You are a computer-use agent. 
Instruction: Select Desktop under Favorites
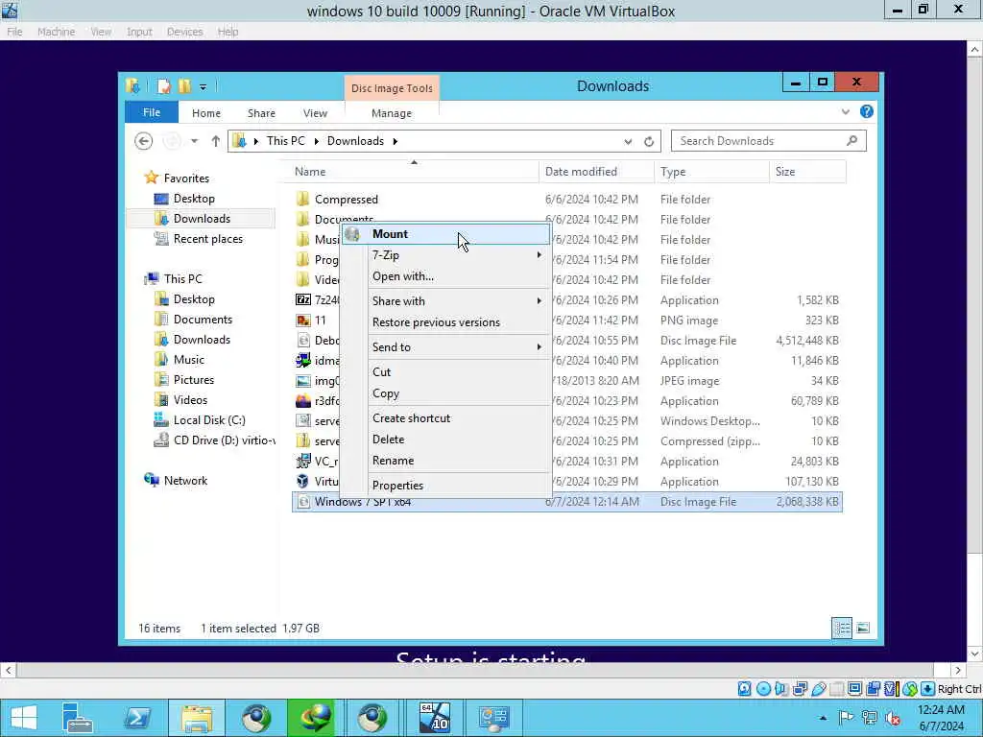pyautogui.click(x=194, y=199)
